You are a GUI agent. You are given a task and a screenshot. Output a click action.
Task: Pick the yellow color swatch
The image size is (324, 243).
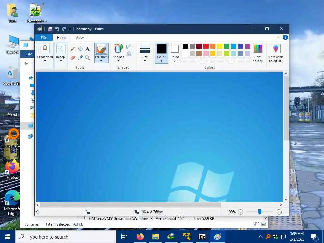pyautogui.click(x=220, y=46)
